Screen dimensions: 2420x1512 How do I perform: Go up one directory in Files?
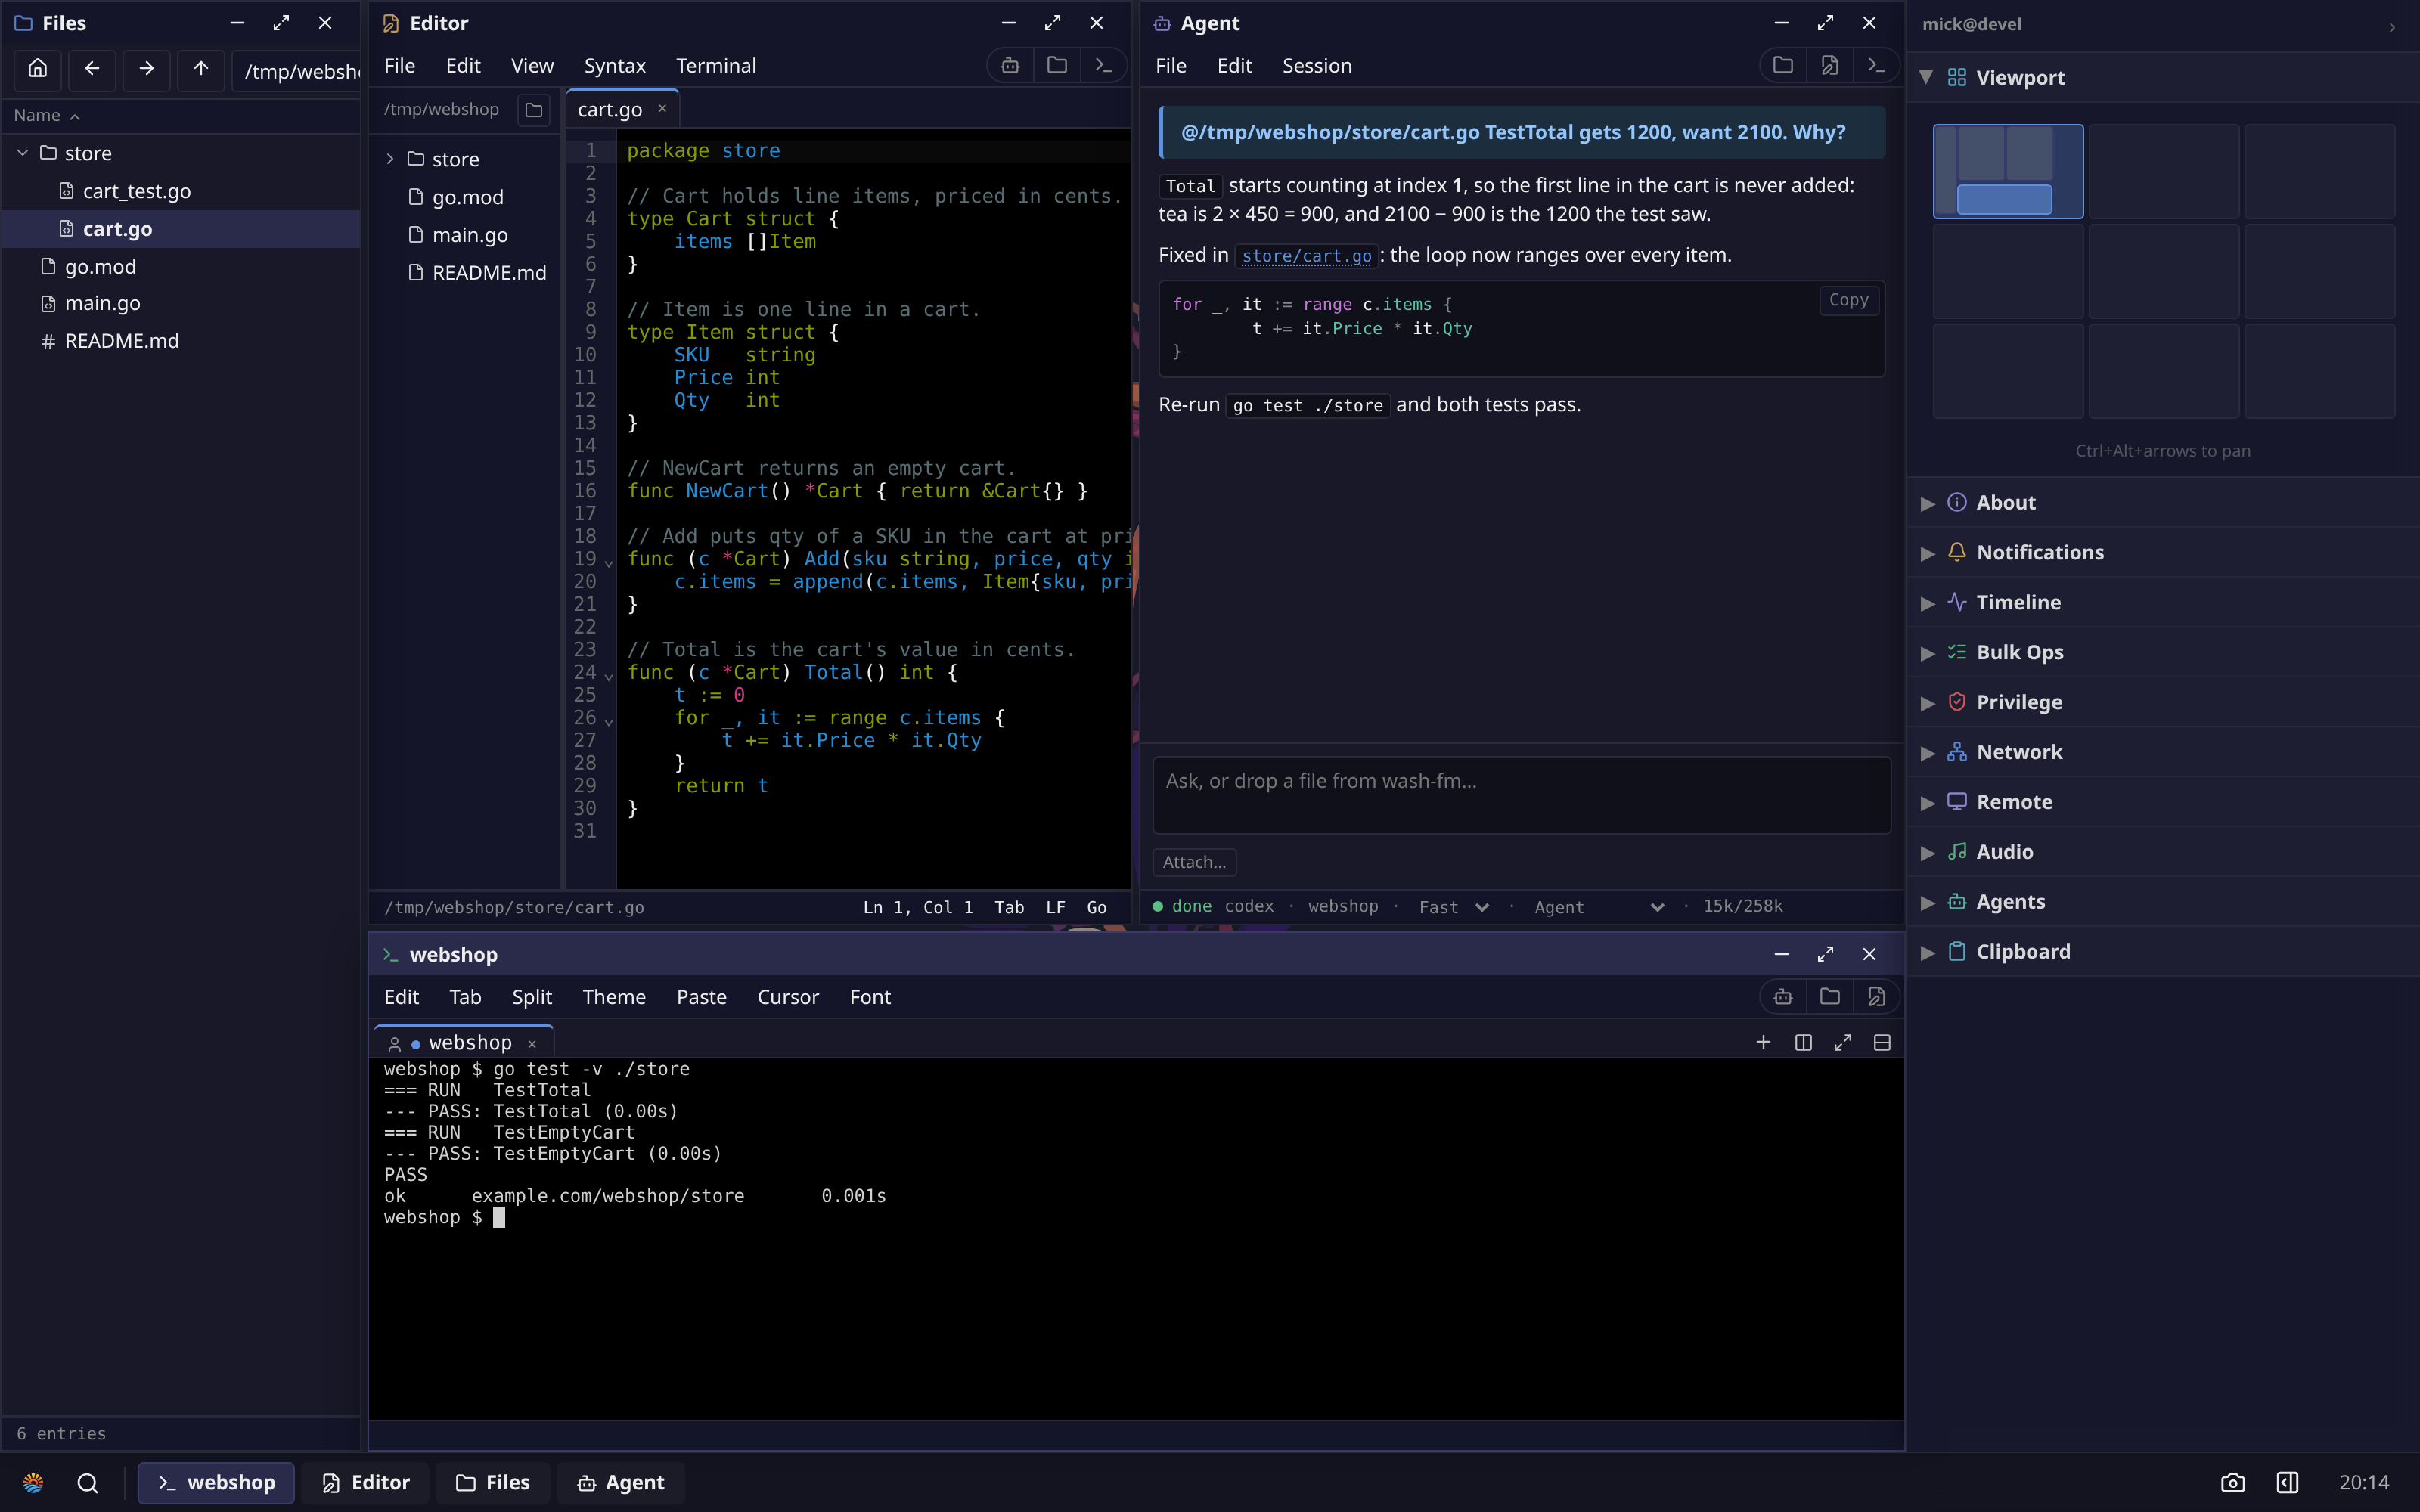[201, 69]
